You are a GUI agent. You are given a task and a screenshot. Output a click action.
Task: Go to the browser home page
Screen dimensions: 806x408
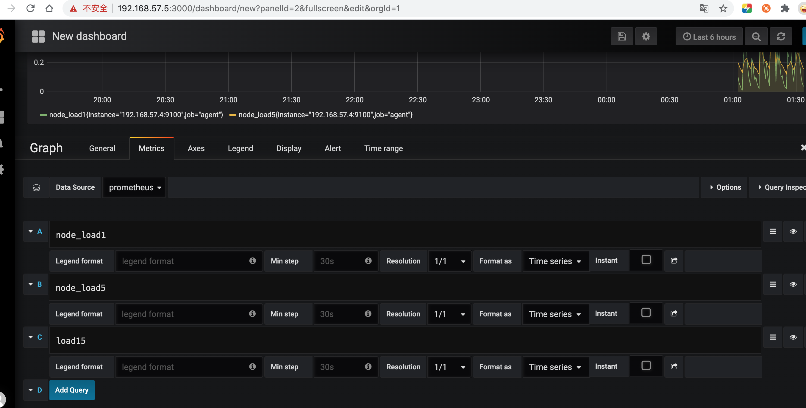(49, 8)
